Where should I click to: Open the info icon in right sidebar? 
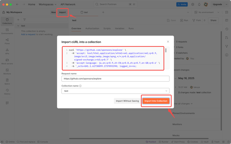click(x=227, y=55)
